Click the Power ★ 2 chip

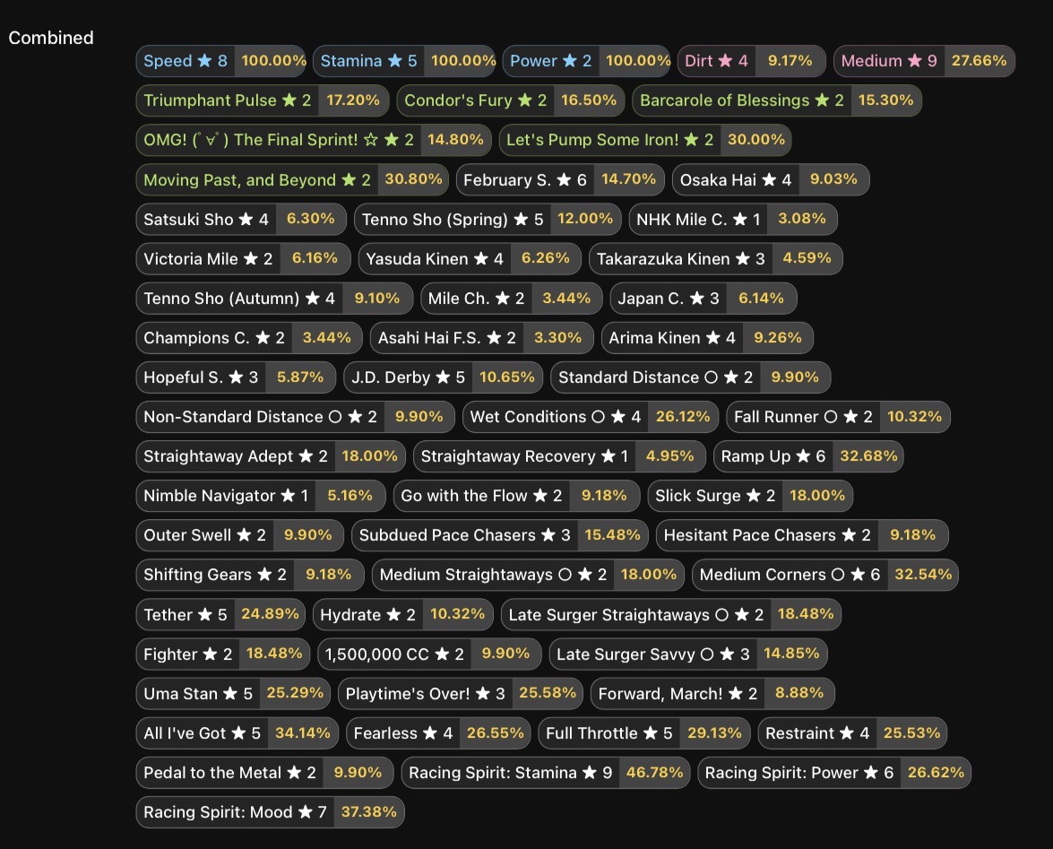click(x=586, y=61)
